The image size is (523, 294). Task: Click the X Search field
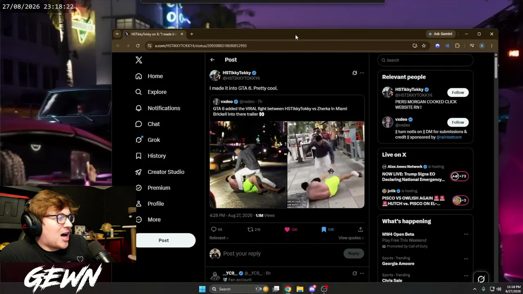tap(425, 60)
